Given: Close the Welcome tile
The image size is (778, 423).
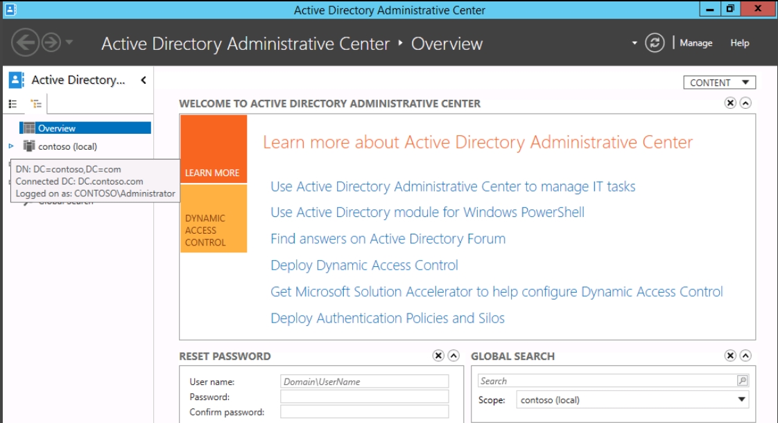Looking at the screenshot, I should pos(730,103).
